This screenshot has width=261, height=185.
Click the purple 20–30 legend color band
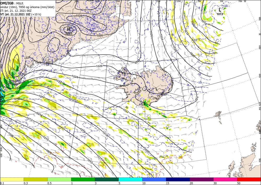click(x=201, y=179)
